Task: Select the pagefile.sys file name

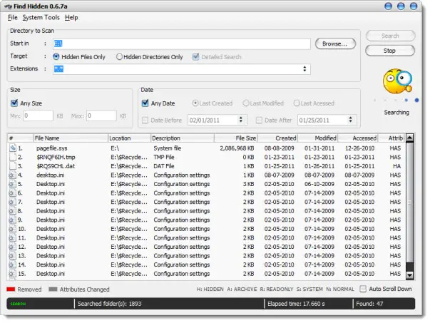Action: 52,148
